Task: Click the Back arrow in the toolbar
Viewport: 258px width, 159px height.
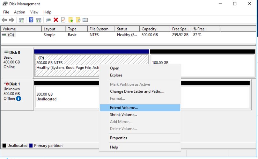Action: pos(4,20)
